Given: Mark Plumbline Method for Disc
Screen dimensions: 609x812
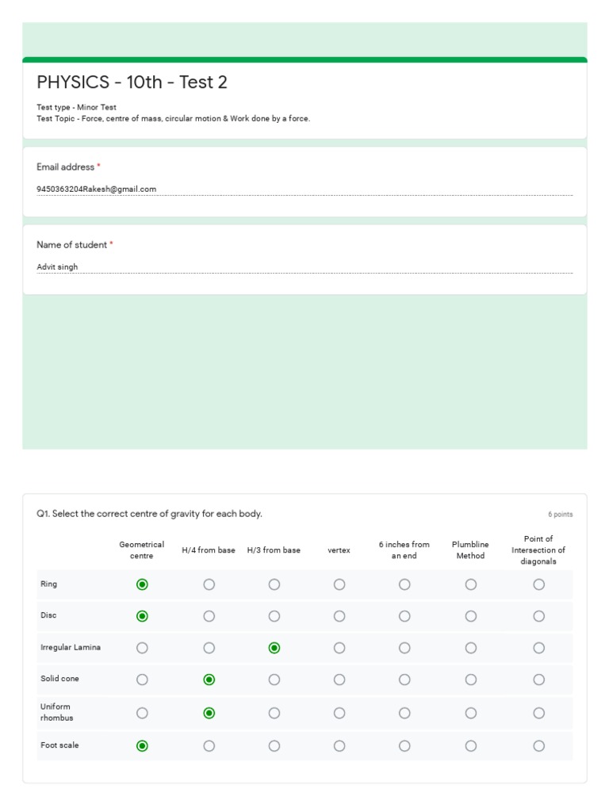Looking at the screenshot, I should click(x=470, y=615).
